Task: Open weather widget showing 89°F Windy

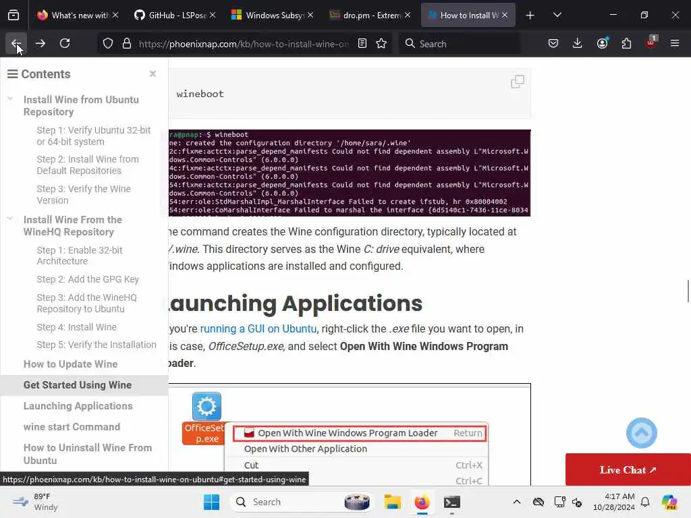Action: (35, 502)
